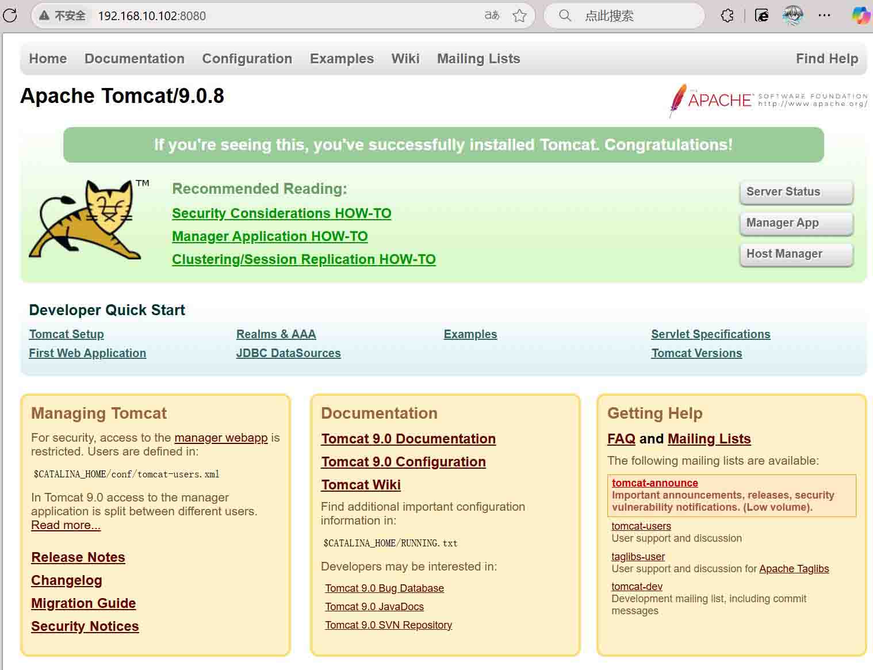Open the Changelog link
Image resolution: width=873 pixels, height=670 pixels.
(x=67, y=580)
